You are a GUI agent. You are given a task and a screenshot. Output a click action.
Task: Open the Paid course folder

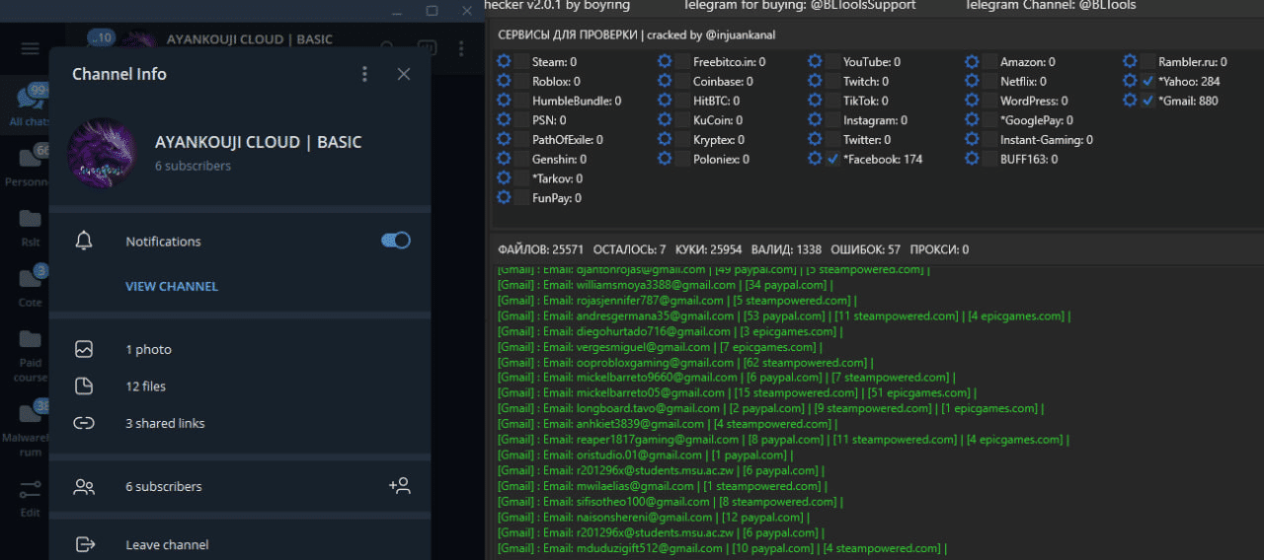click(30, 350)
